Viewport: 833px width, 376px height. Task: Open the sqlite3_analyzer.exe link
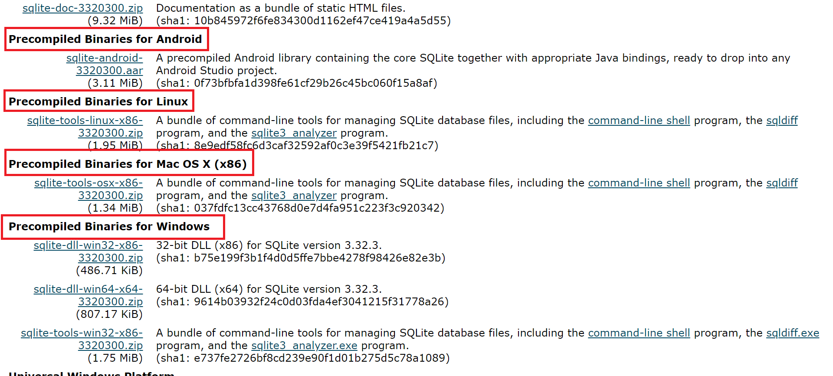click(304, 346)
